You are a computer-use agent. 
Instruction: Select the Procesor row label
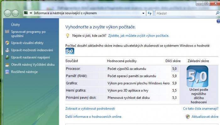coord(73,69)
